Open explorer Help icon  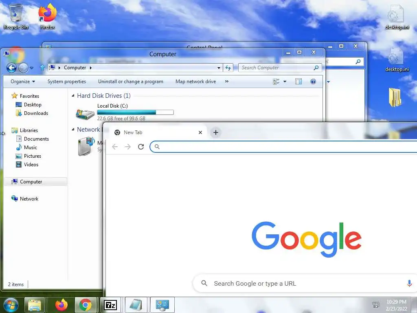point(313,82)
